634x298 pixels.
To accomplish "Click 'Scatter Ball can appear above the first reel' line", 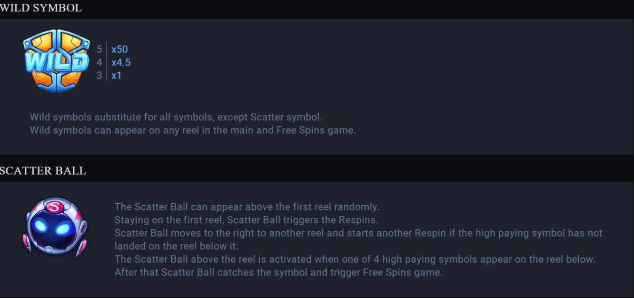I will tap(247, 207).
